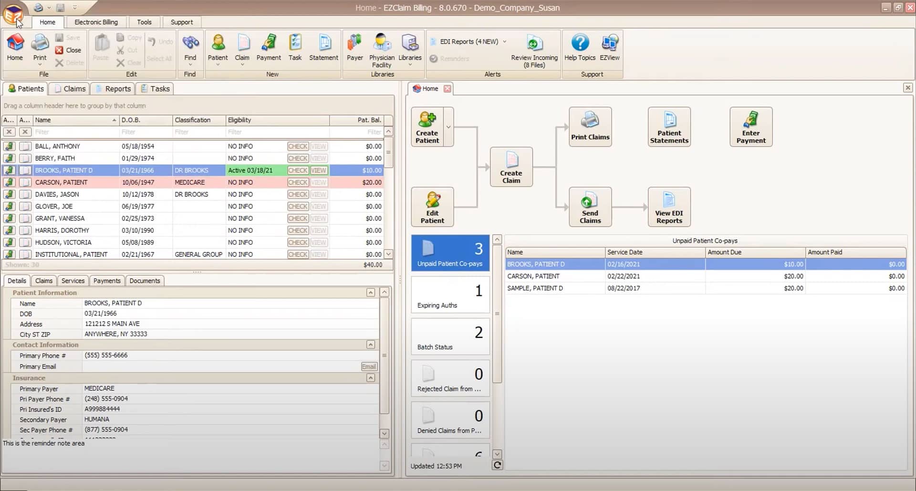Click the Email button for Primary Email
916x491 pixels.
pyautogui.click(x=369, y=366)
